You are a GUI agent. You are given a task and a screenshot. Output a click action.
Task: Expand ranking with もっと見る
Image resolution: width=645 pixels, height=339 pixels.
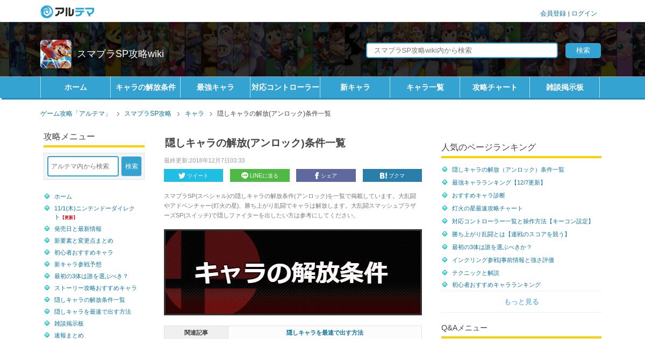tap(521, 302)
